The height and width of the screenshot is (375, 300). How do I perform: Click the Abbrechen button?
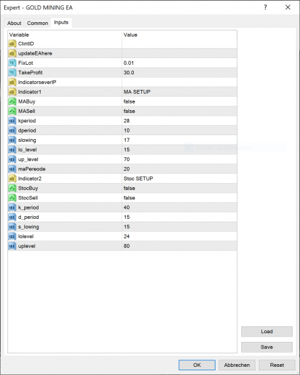coord(237,365)
